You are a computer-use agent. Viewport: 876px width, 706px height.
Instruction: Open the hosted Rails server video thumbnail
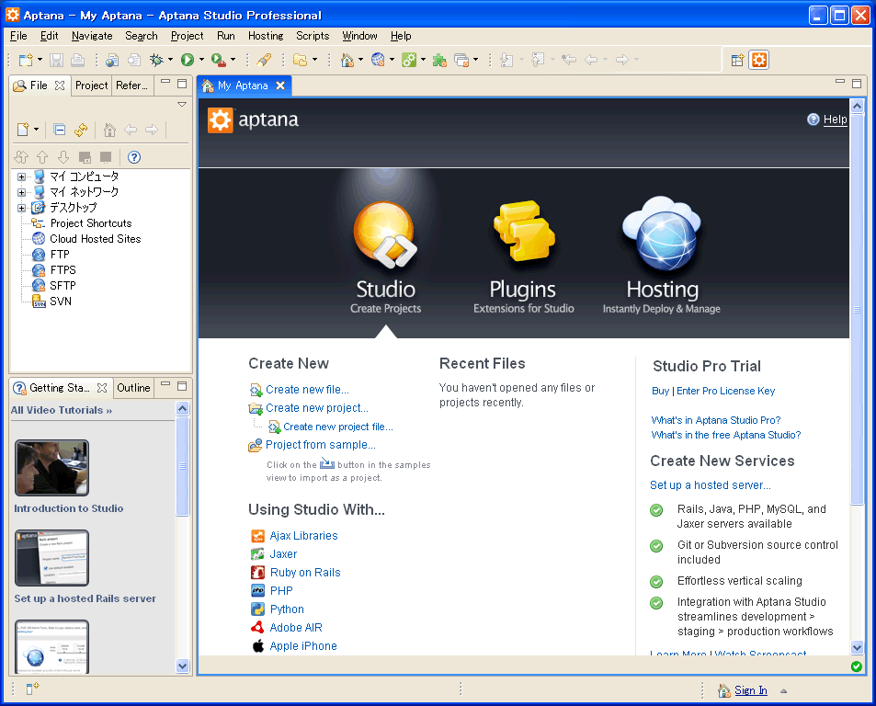[52, 558]
